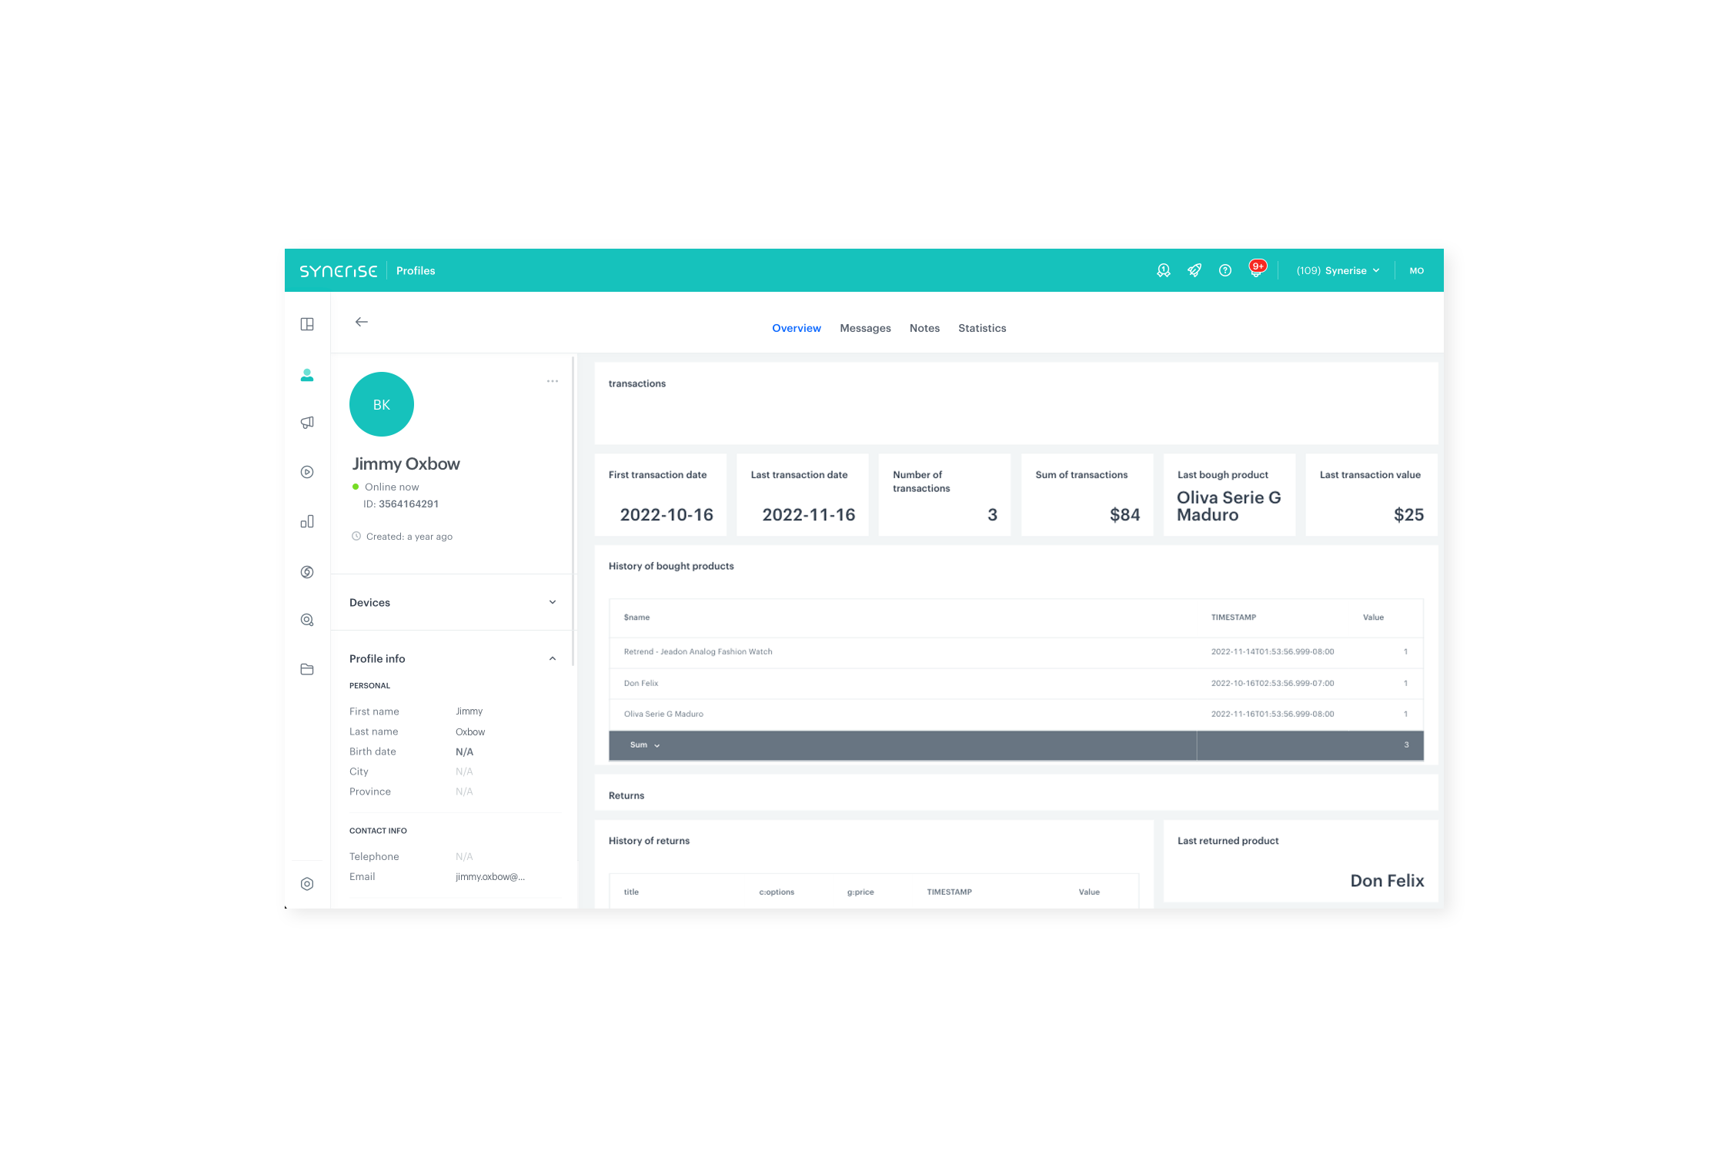Select the Notes tab

[x=924, y=327]
